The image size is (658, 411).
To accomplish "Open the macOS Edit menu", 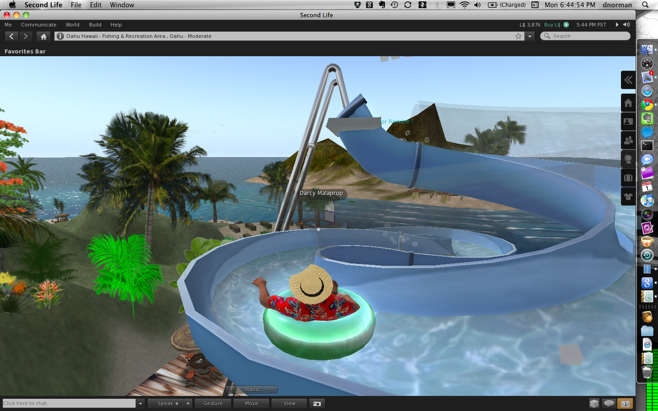I will (x=96, y=5).
